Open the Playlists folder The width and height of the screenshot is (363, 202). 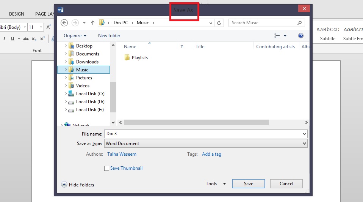(136, 57)
